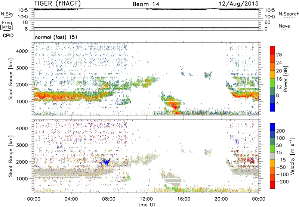Screen dimensions: 299x207
Task: Click the N.Search legend label
Action: (289, 14)
